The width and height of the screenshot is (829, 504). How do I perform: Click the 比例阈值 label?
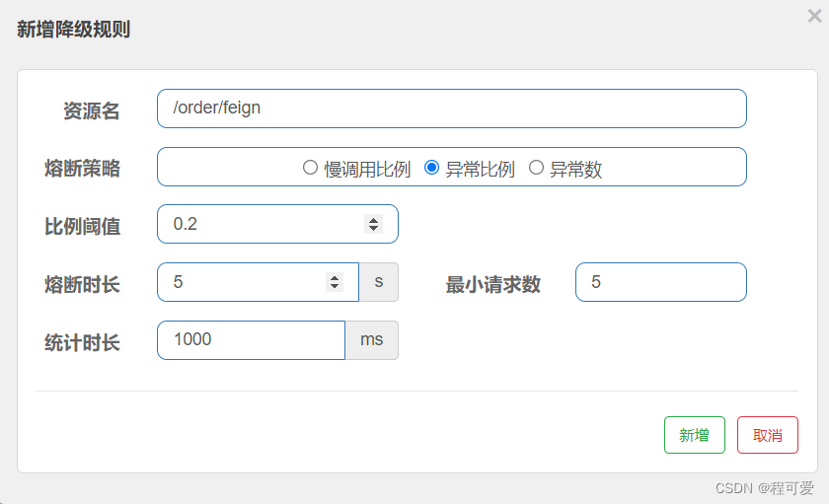(x=83, y=227)
